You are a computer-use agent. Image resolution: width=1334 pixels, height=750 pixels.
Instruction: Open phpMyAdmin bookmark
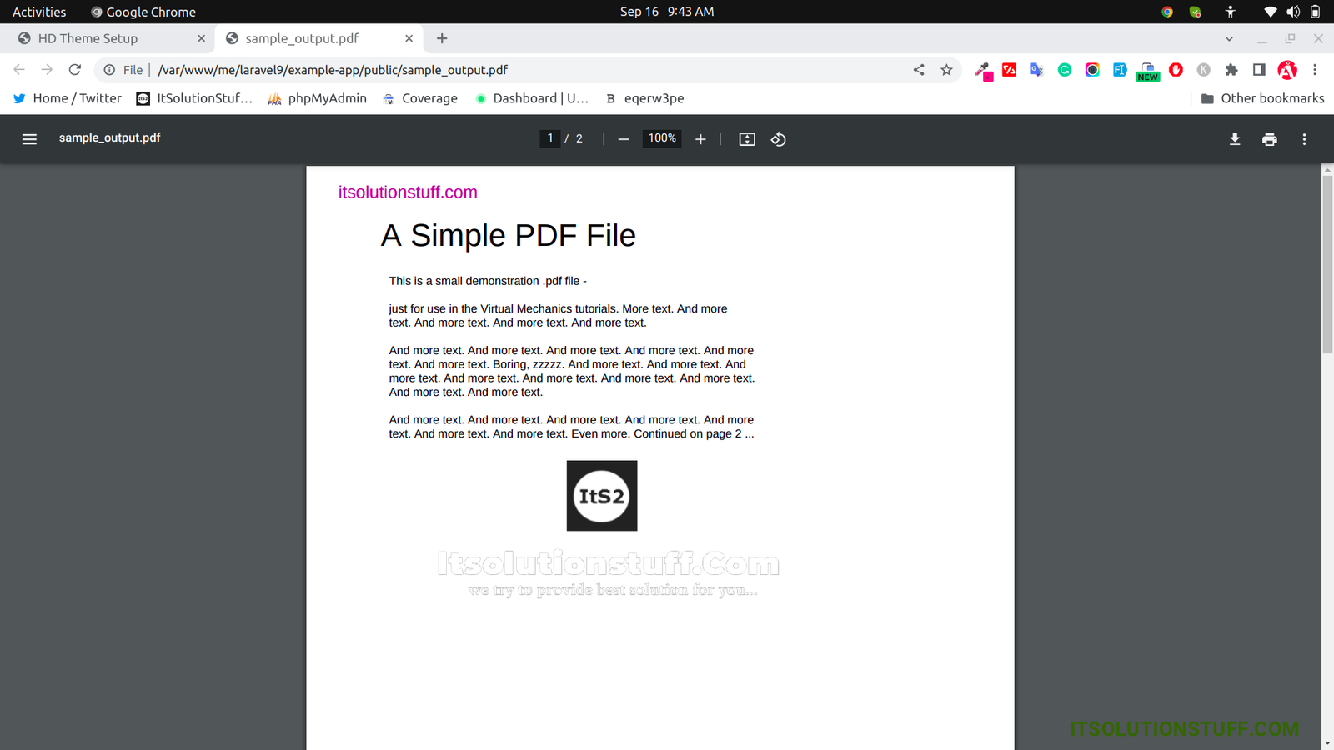pyautogui.click(x=318, y=98)
